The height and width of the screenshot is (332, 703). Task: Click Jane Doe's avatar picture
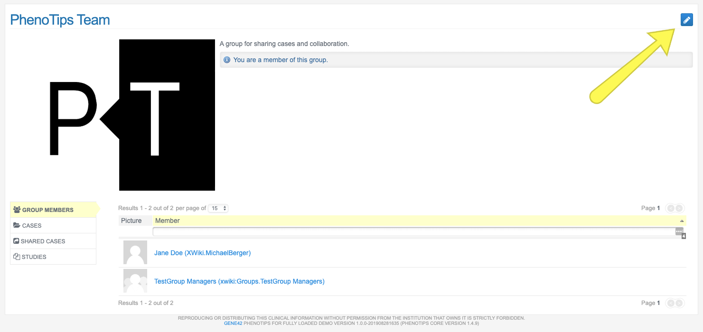pyautogui.click(x=135, y=252)
